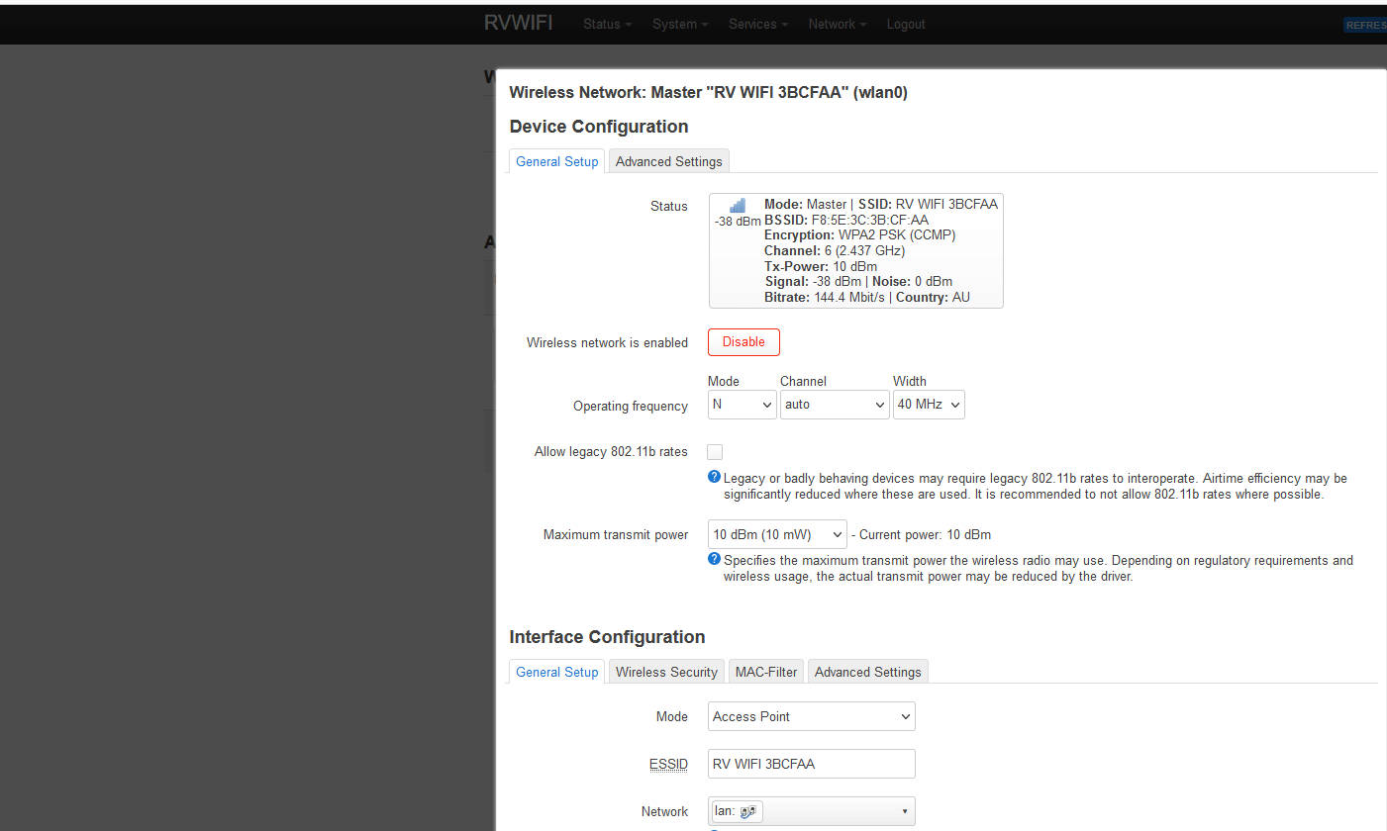Viewport: 1387px width, 831px height.
Task: Expand the Maximum transmit power dropdown
Action: 777,535
